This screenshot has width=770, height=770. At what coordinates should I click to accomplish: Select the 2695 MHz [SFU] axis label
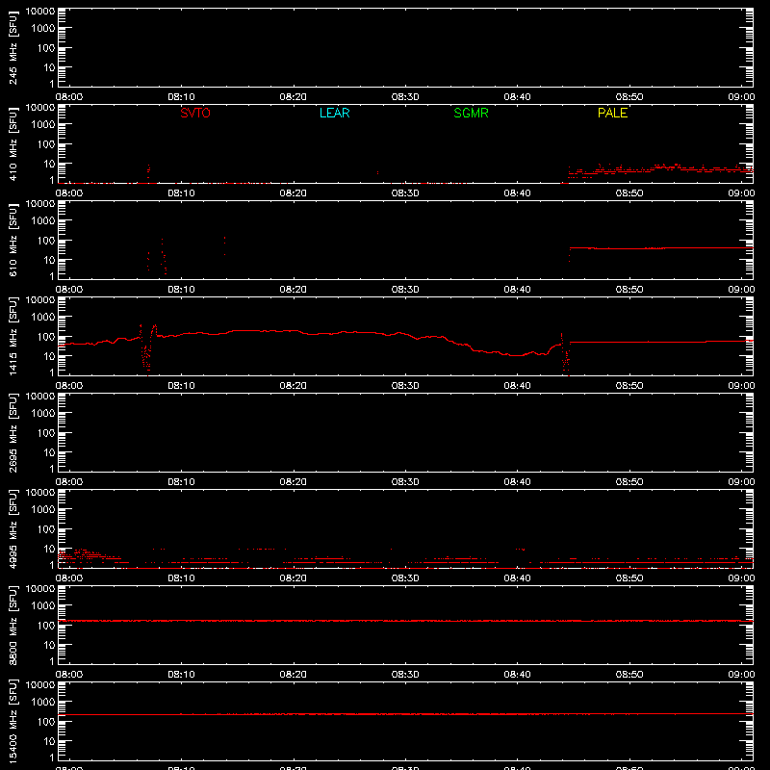[13, 432]
